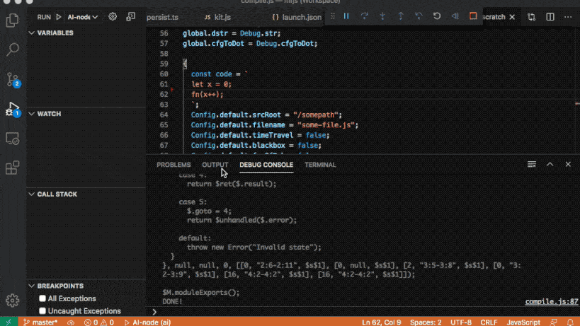Close the scratch editor tab
580x326 pixels.
[x=512, y=17]
